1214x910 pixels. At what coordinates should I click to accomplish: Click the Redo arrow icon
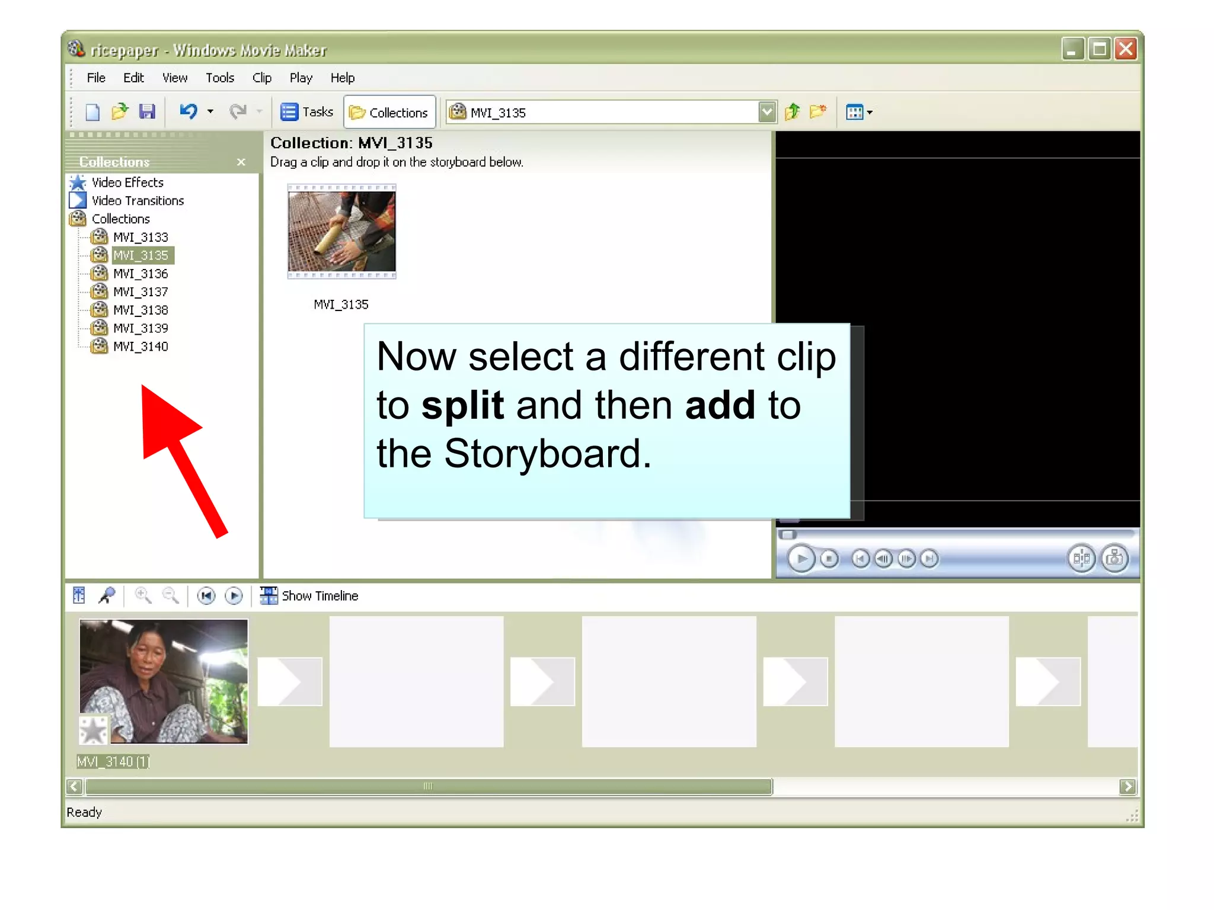point(238,111)
